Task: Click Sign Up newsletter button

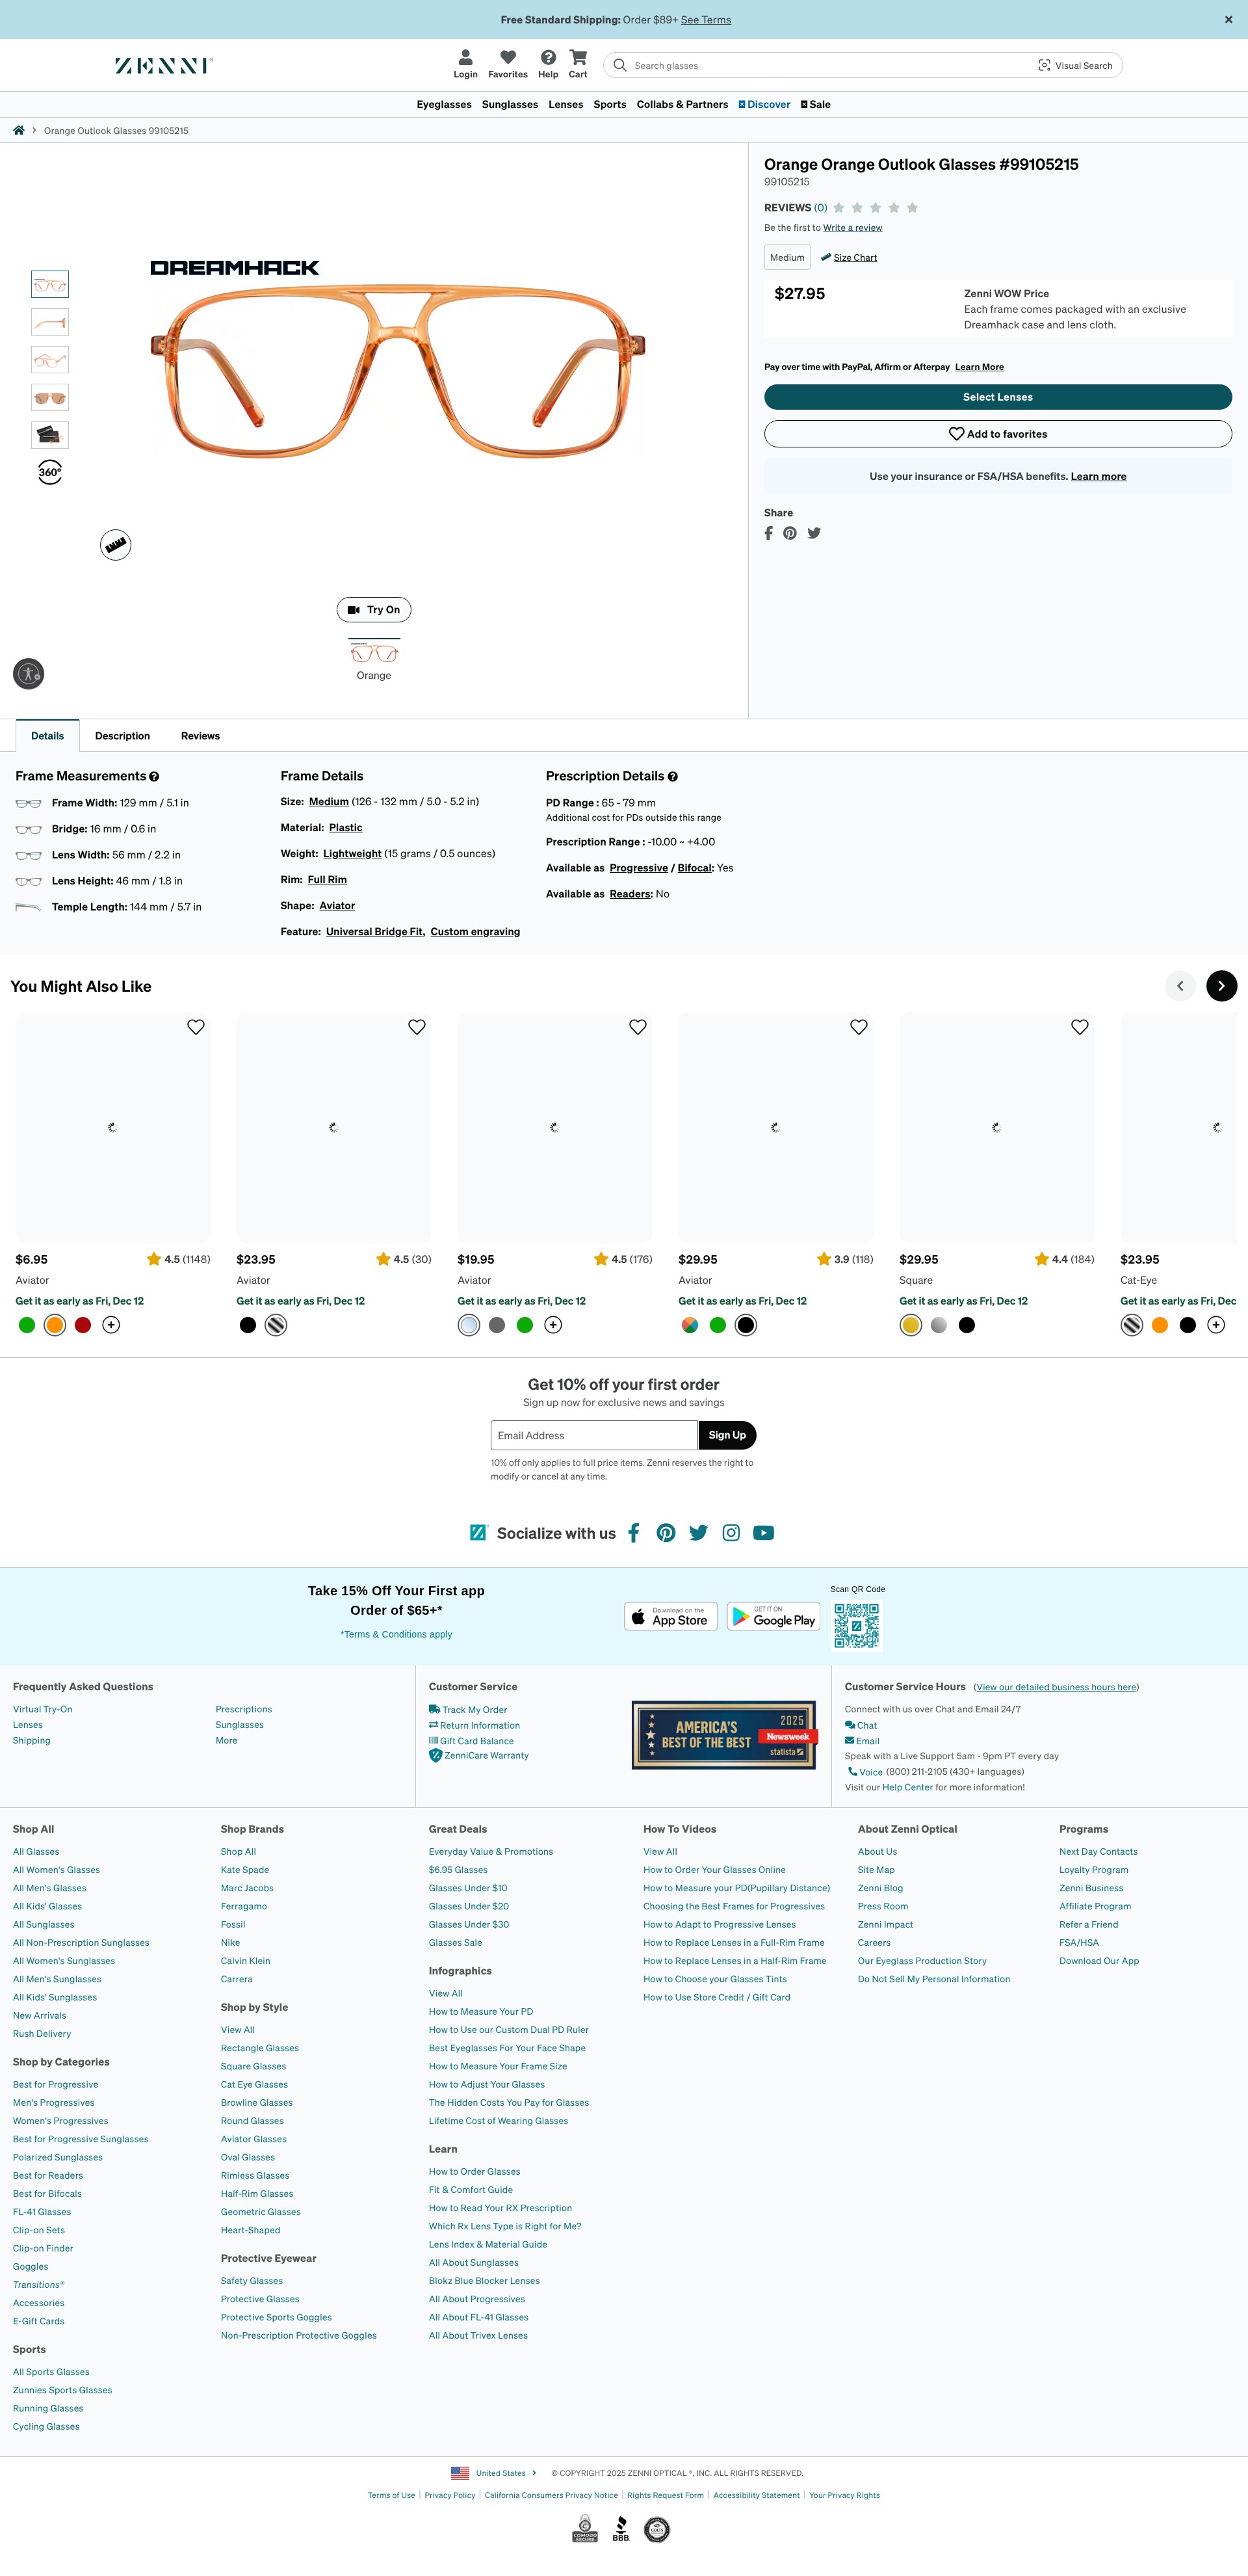Action: pyautogui.click(x=727, y=1435)
